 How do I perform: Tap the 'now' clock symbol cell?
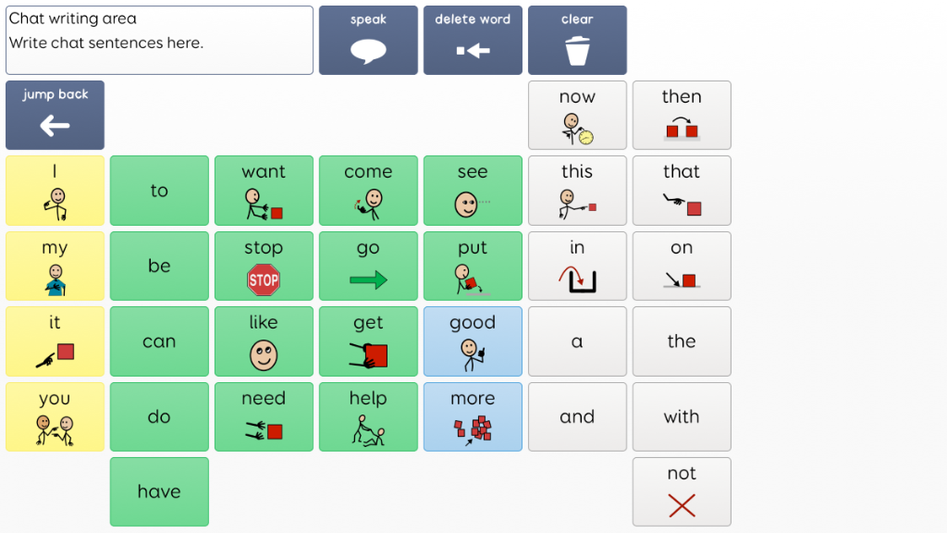pyautogui.click(x=577, y=115)
